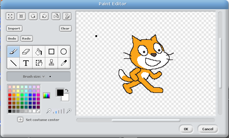The width and height of the screenshot is (229, 138).
Task: Flip the costume horizontally
Action: point(56,16)
